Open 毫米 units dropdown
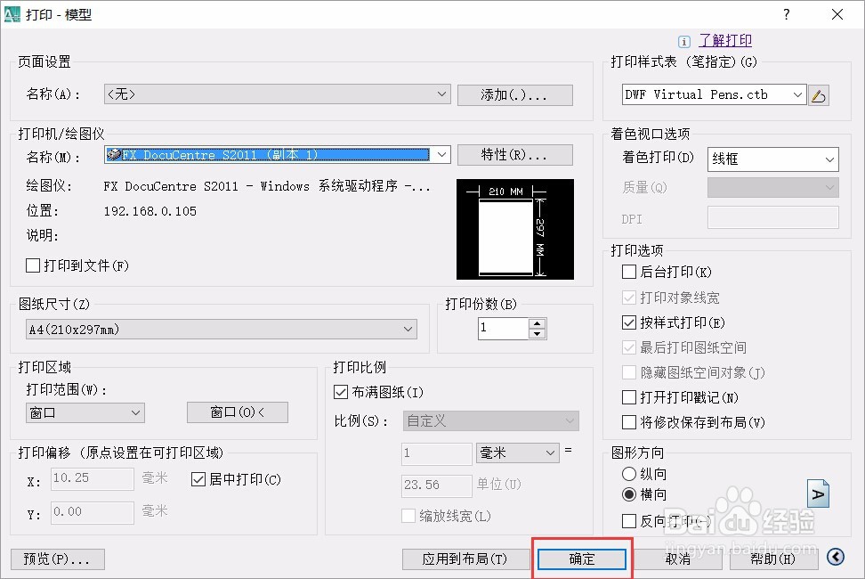This screenshot has width=865, height=579. pyautogui.click(x=517, y=453)
